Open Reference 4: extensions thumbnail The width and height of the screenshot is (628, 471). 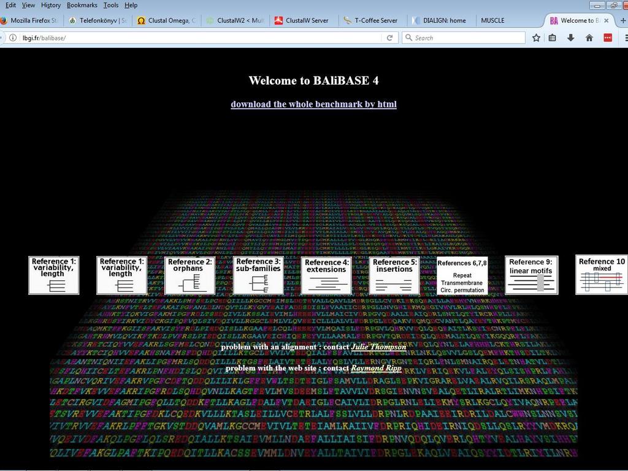click(x=326, y=275)
